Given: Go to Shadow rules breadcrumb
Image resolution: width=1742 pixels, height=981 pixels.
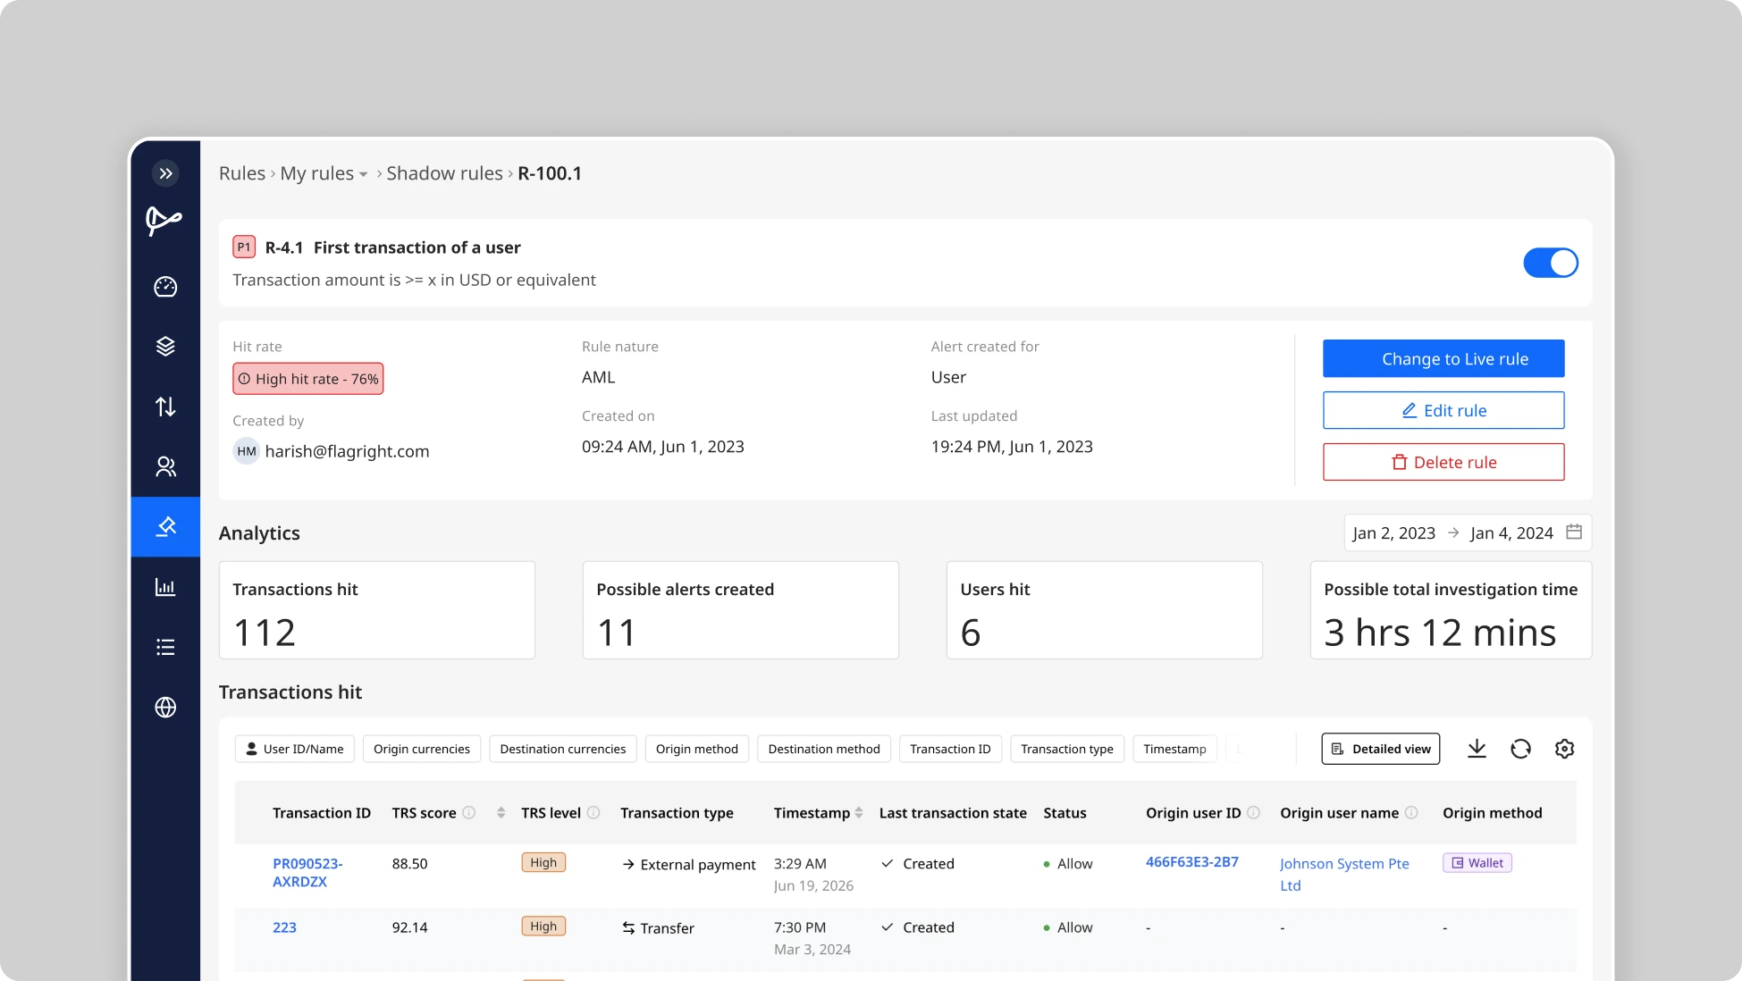Looking at the screenshot, I should click(444, 173).
